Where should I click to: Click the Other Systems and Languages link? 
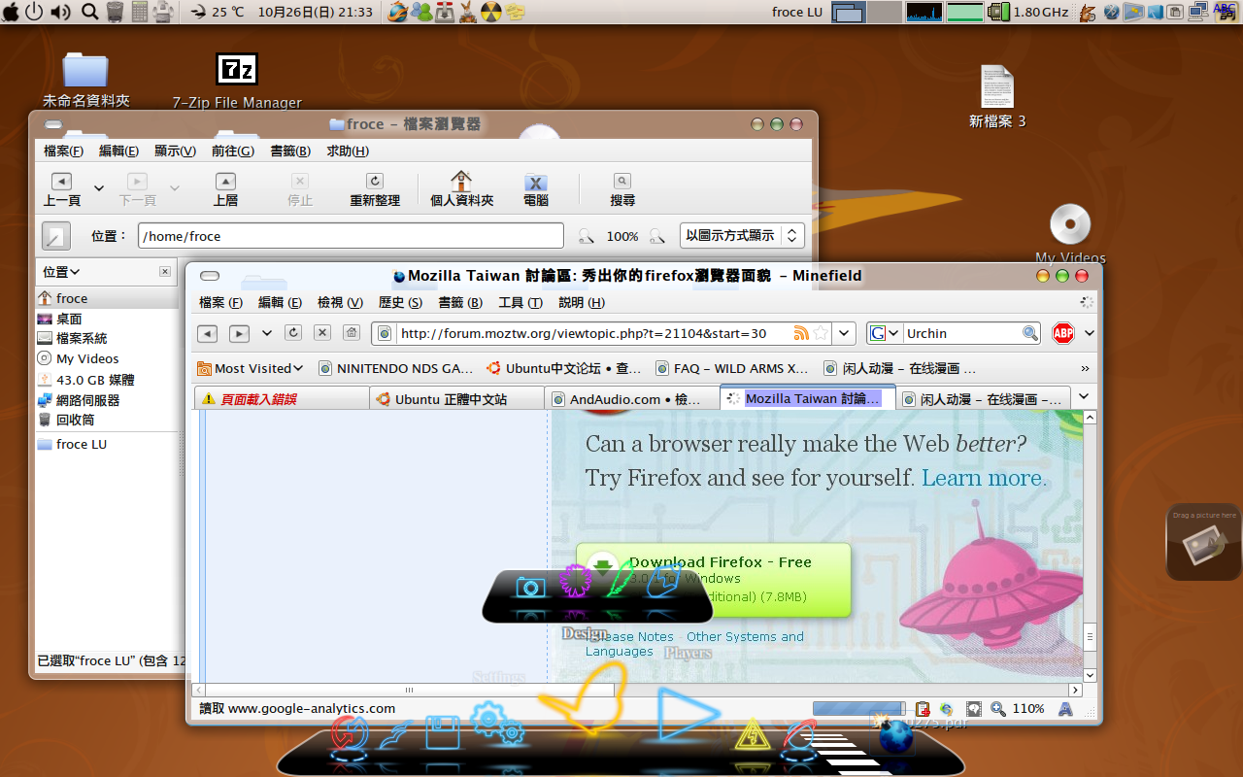click(694, 644)
